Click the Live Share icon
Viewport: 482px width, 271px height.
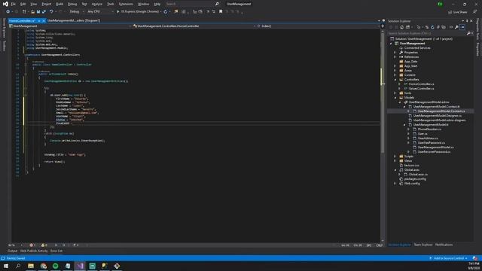tap(450, 12)
